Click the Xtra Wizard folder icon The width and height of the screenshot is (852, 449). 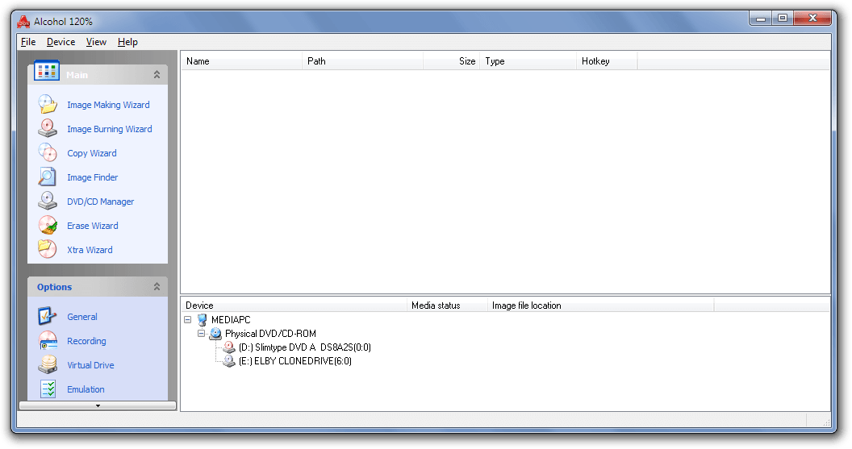[48, 249]
